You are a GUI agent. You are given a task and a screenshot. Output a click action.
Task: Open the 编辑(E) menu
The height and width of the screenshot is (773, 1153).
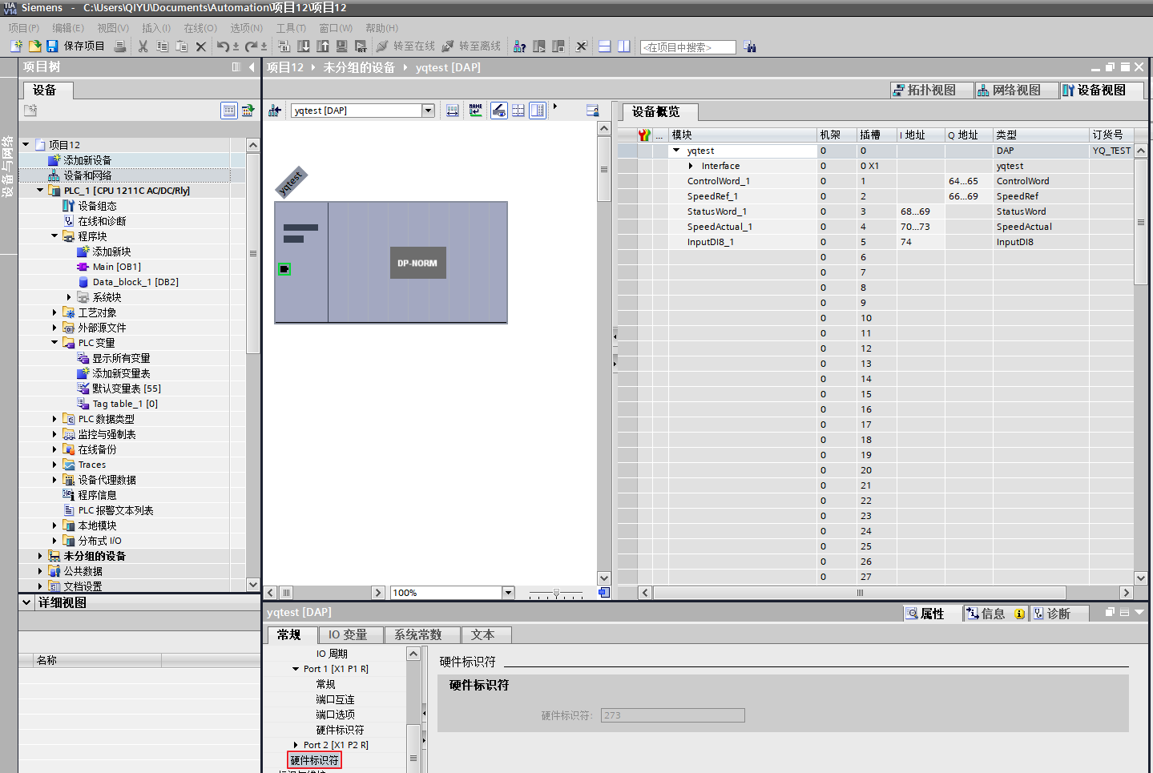point(68,28)
